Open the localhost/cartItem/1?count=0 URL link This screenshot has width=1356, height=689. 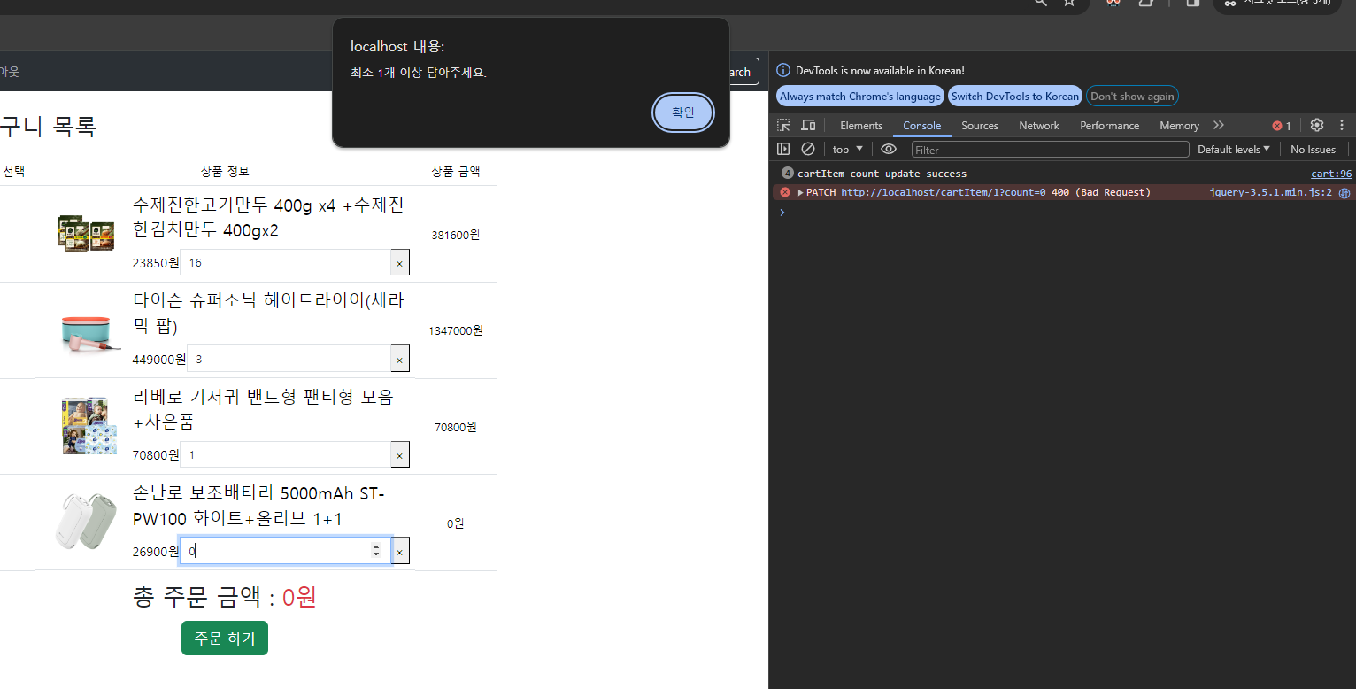[944, 192]
